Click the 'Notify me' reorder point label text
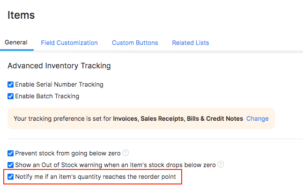303x191 pixels. coord(96,177)
